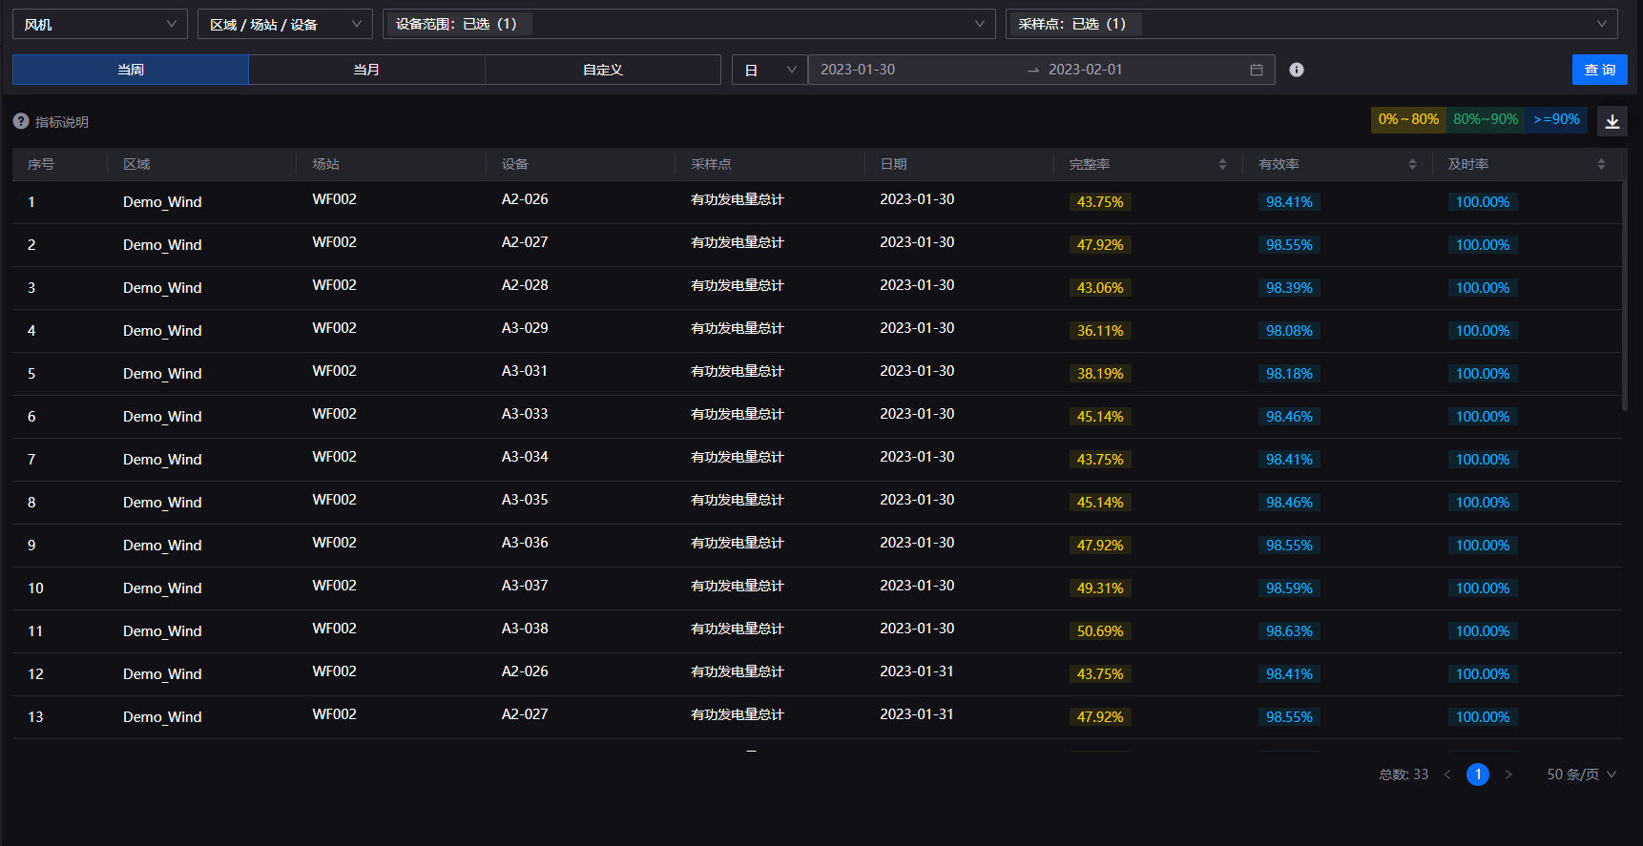The width and height of the screenshot is (1643, 846).
Task: Click the 指标说明 question mark icon
Action: click(21, 121)
